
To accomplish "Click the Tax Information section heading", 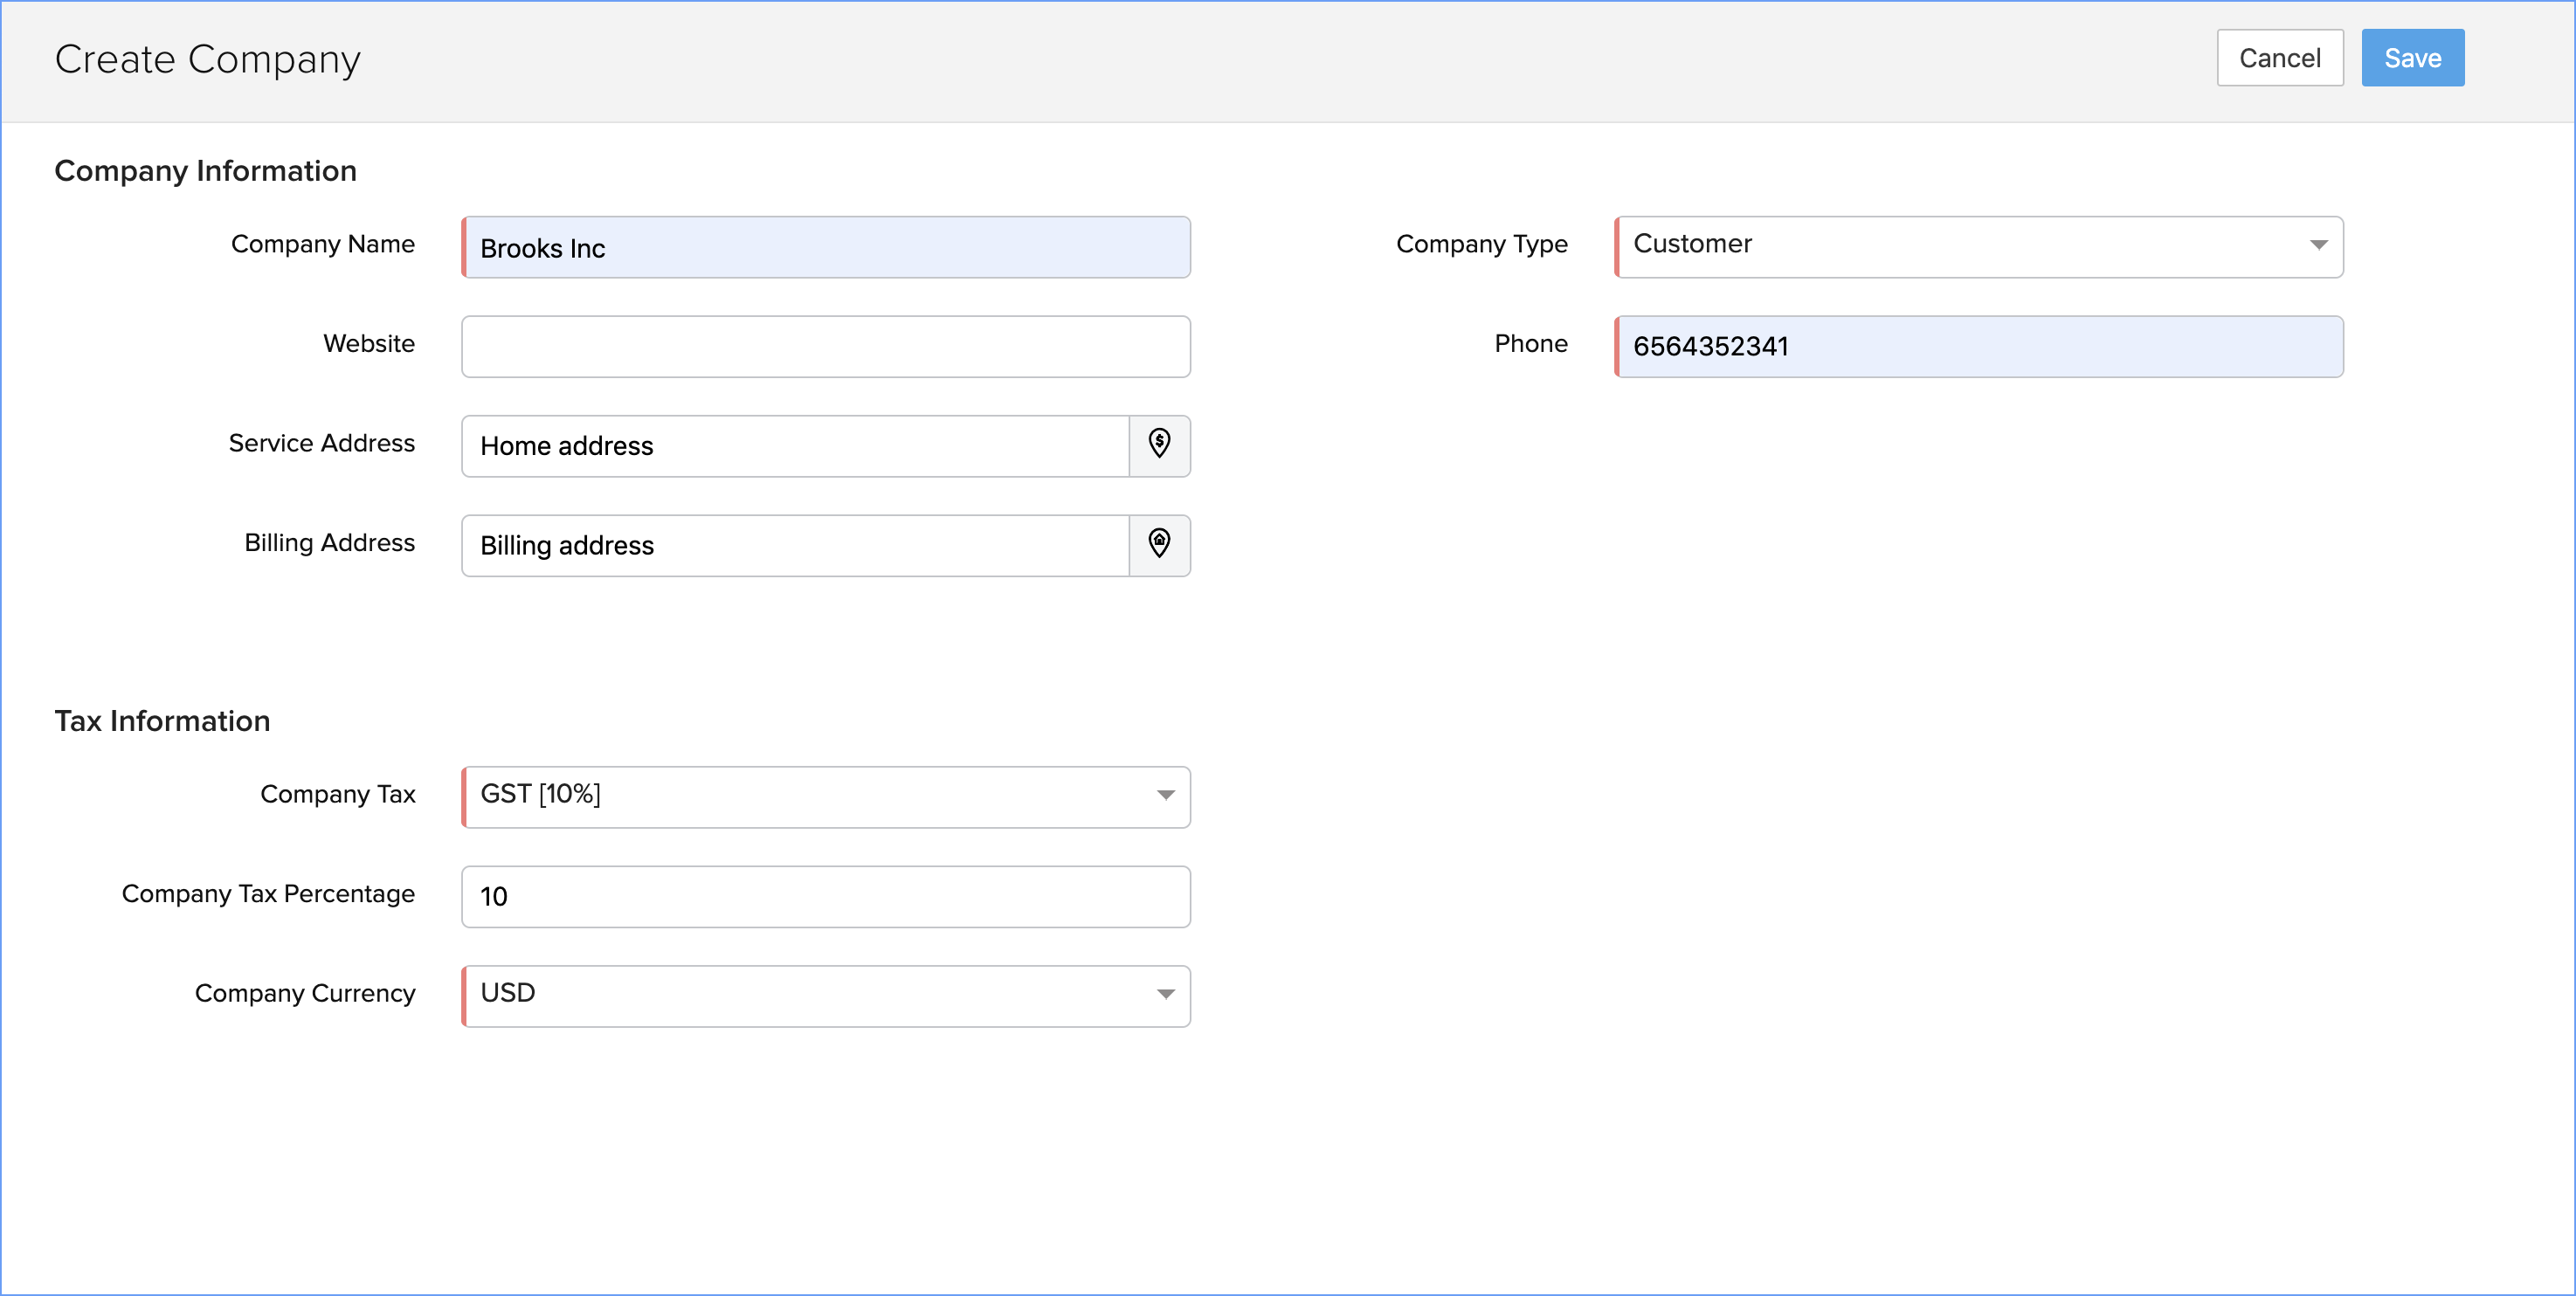I will [162, 721].
